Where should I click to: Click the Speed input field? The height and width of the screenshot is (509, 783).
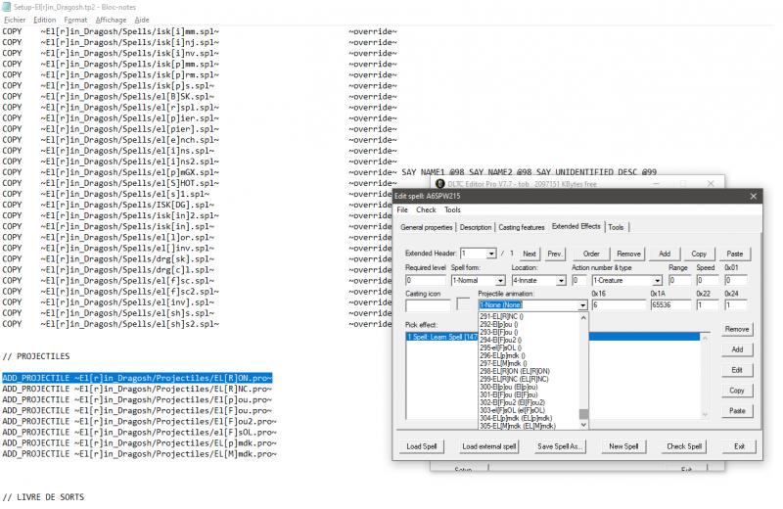[708, 281]
